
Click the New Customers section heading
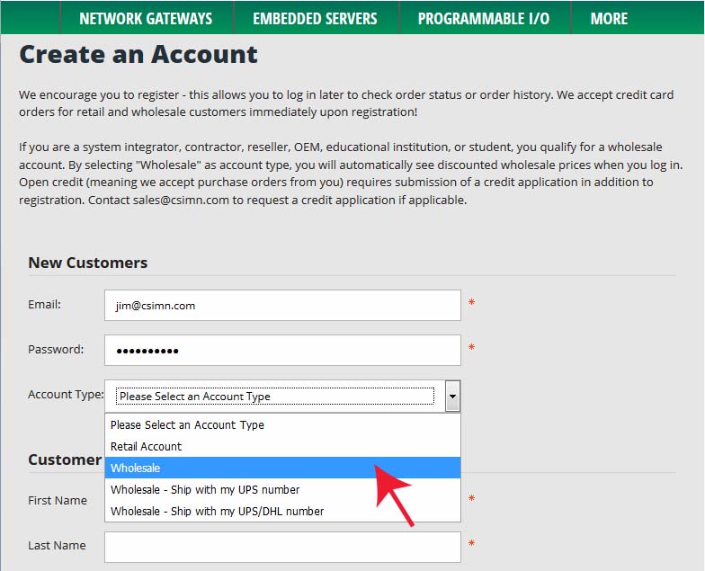[88, 263]
